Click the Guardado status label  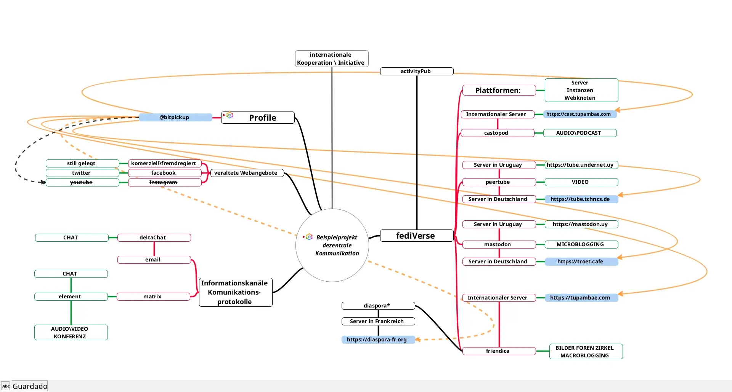point(30,386)
